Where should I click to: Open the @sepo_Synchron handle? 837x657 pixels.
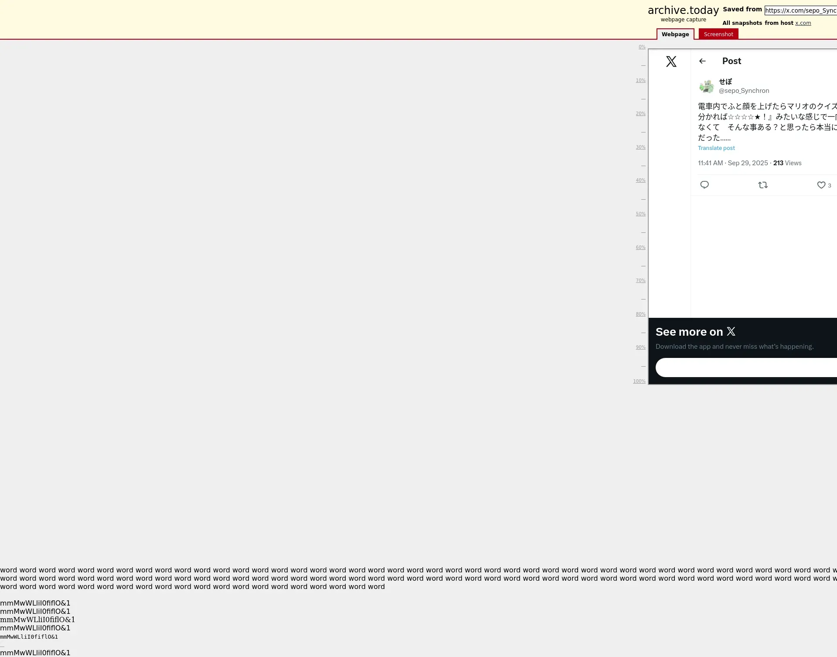tap(744, 91)
